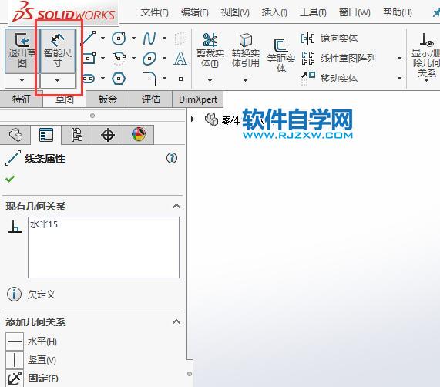Open Linear Sketch Pattern dropdown arrow

pyautogui.click(x=400, y=59)
